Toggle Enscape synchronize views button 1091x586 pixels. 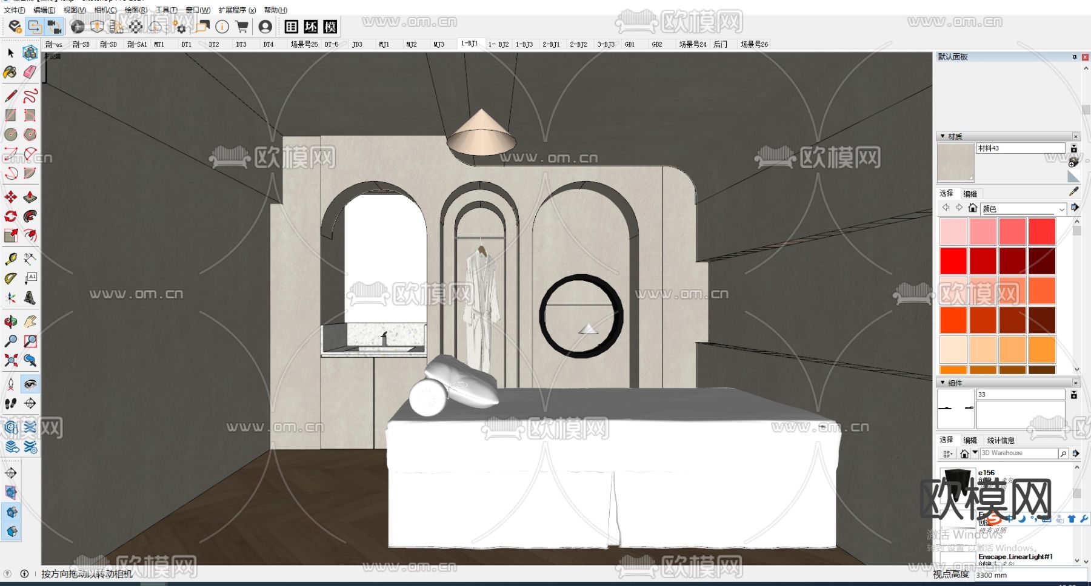coord(55,27)
